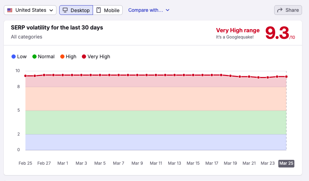309x181 pixels.
Task: Click the red Very High legend dot
Action: 84,57
